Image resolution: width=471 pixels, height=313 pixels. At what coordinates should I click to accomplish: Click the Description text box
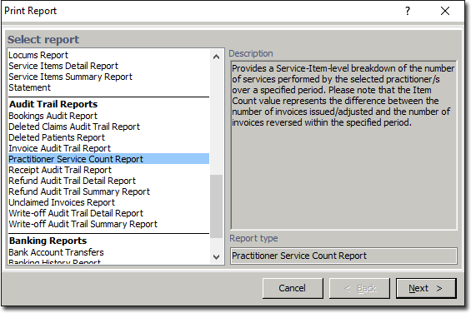click(x=343, y=146)
